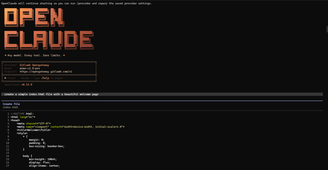Click code line 'margin: 0;'
Image resolution: width=328 pixels, height=170 pixels.
(x=37, y=140)
